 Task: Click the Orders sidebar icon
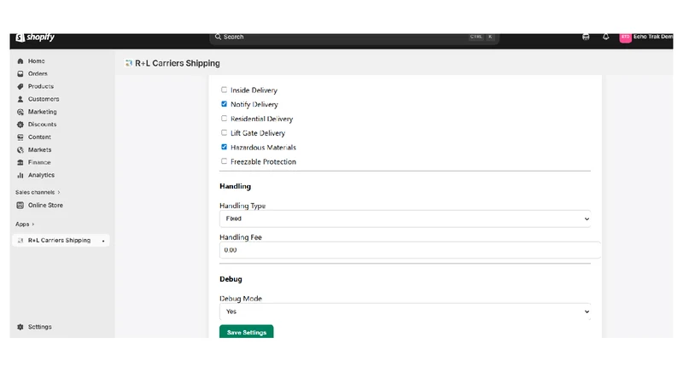20,74
